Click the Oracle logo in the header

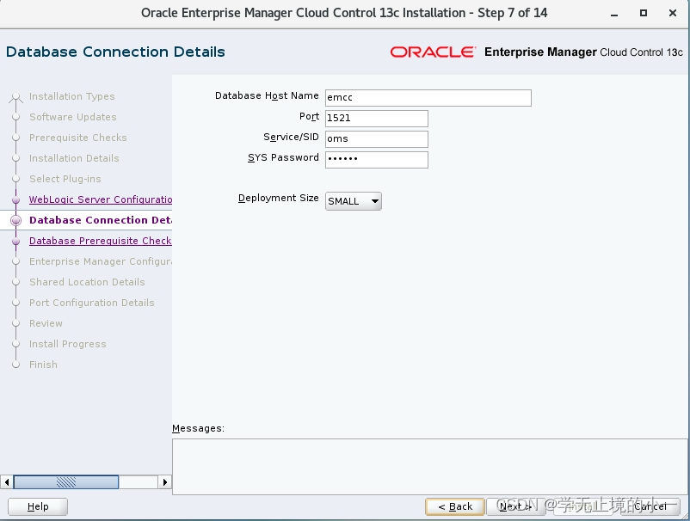coord(433,52)
